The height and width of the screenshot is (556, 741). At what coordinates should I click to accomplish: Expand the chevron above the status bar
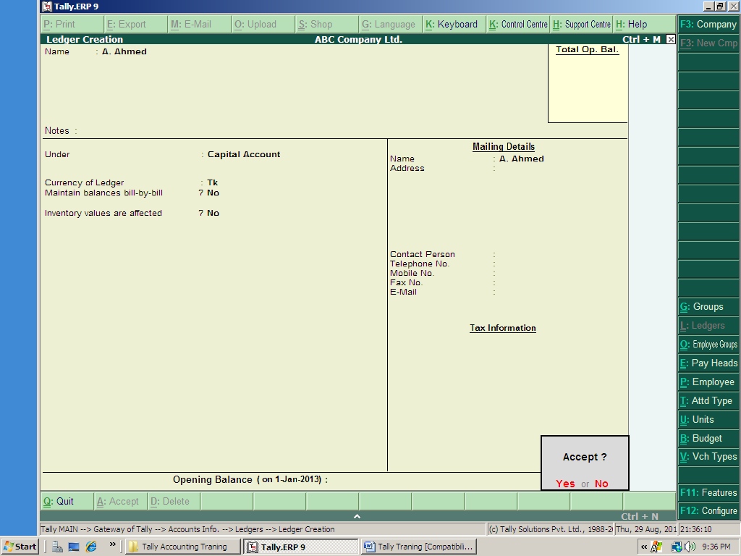pos(357,516)
